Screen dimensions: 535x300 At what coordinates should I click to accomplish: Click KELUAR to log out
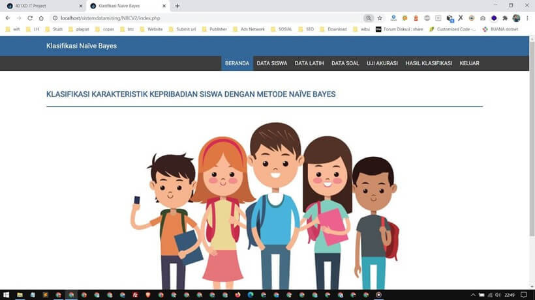(x=469, y=63)
